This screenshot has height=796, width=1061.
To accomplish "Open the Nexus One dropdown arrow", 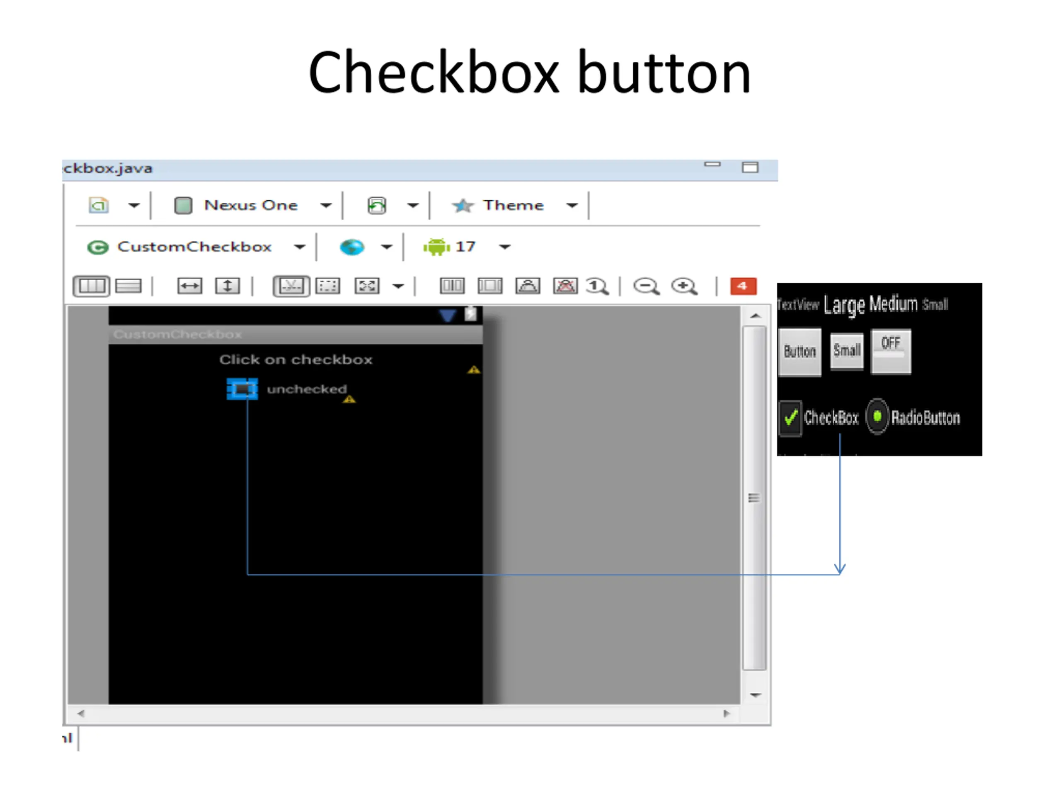I will click(326, 205).
